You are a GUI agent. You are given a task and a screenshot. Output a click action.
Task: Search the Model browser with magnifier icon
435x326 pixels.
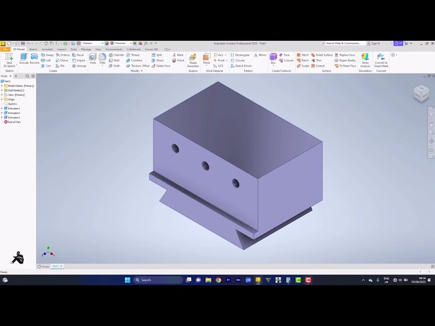[x=27, y=76]
